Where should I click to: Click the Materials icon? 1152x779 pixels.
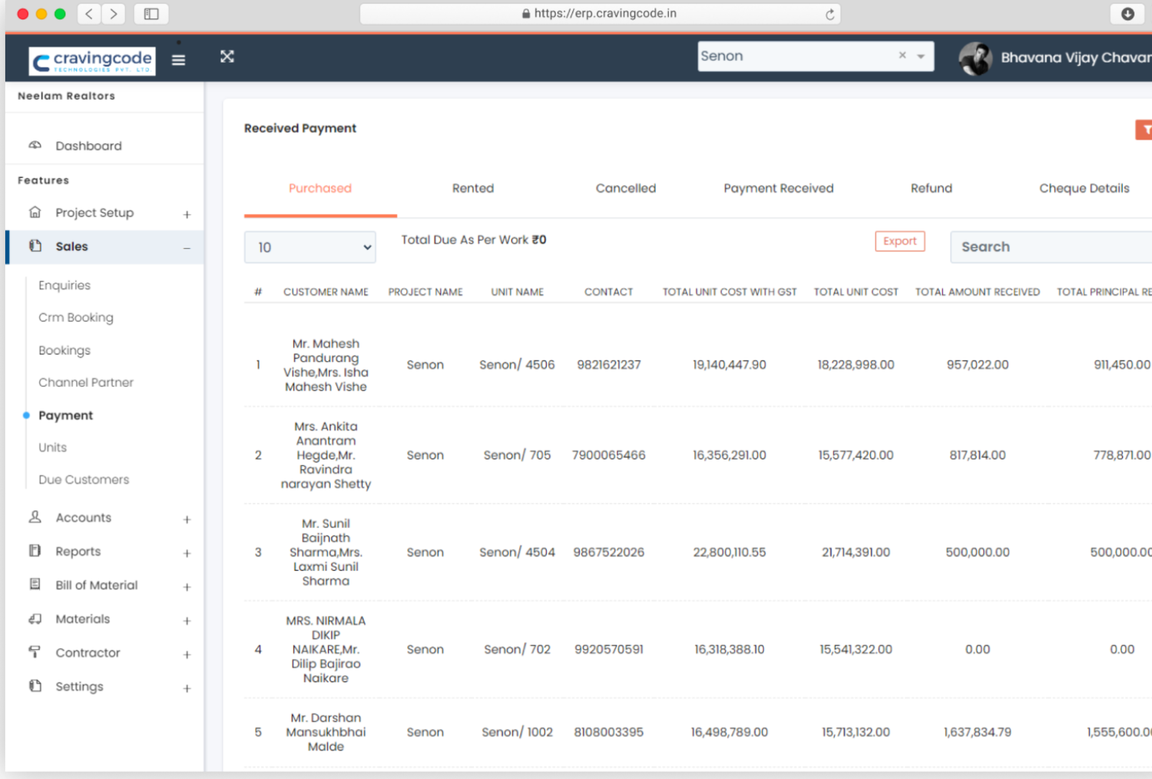[x=34, y=618]
